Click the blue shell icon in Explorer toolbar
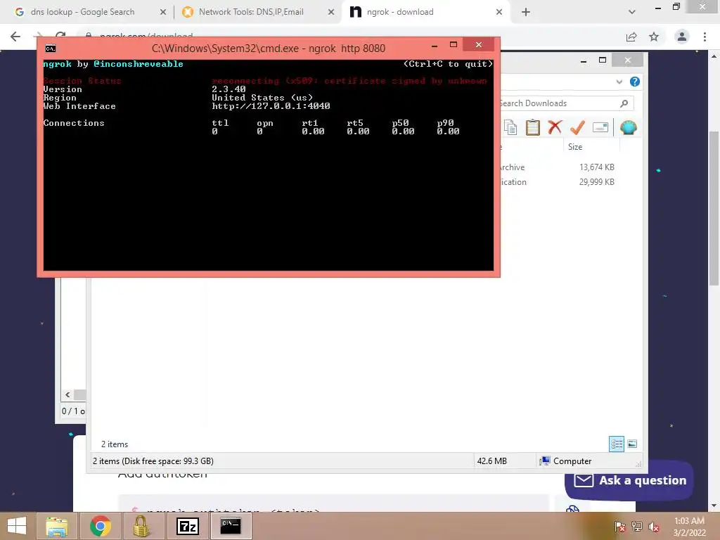 coord(628,127)
